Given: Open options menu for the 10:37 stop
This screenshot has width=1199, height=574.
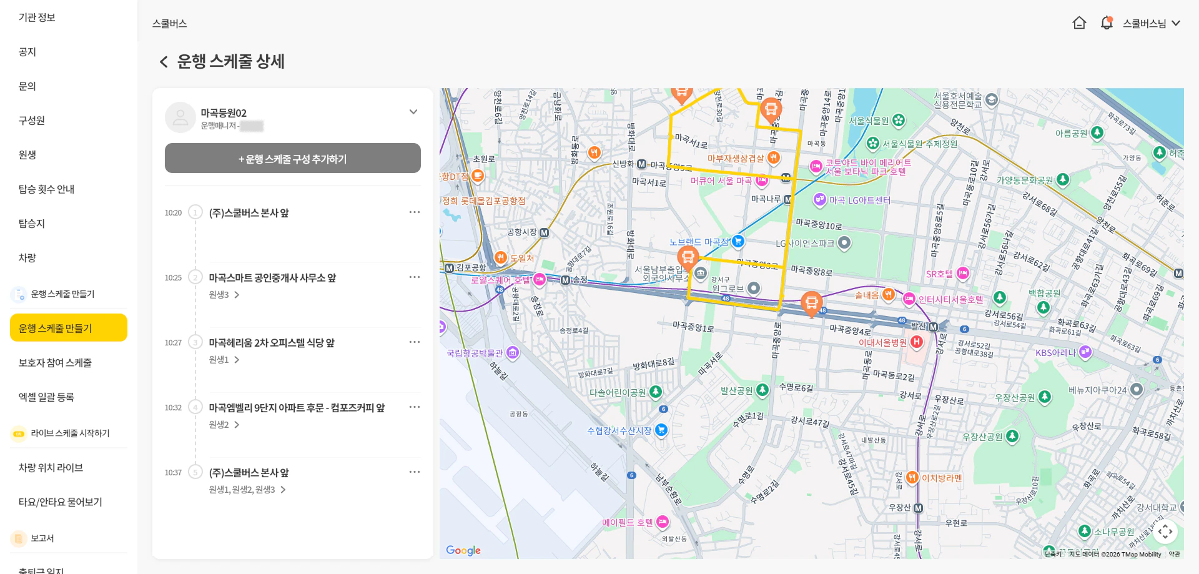Looking at the screenshot, I should coord(414,472).
